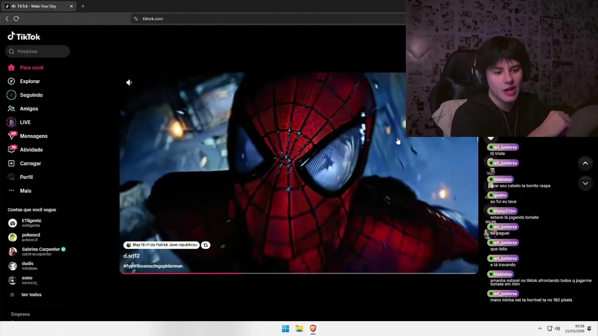The height and width of the screenshot is (336, 598).
Task: Open the Atividade notifications
Action: (x=31, y=150)
